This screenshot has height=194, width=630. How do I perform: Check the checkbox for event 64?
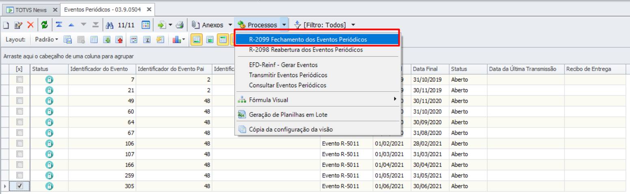[x=19, y=122]
